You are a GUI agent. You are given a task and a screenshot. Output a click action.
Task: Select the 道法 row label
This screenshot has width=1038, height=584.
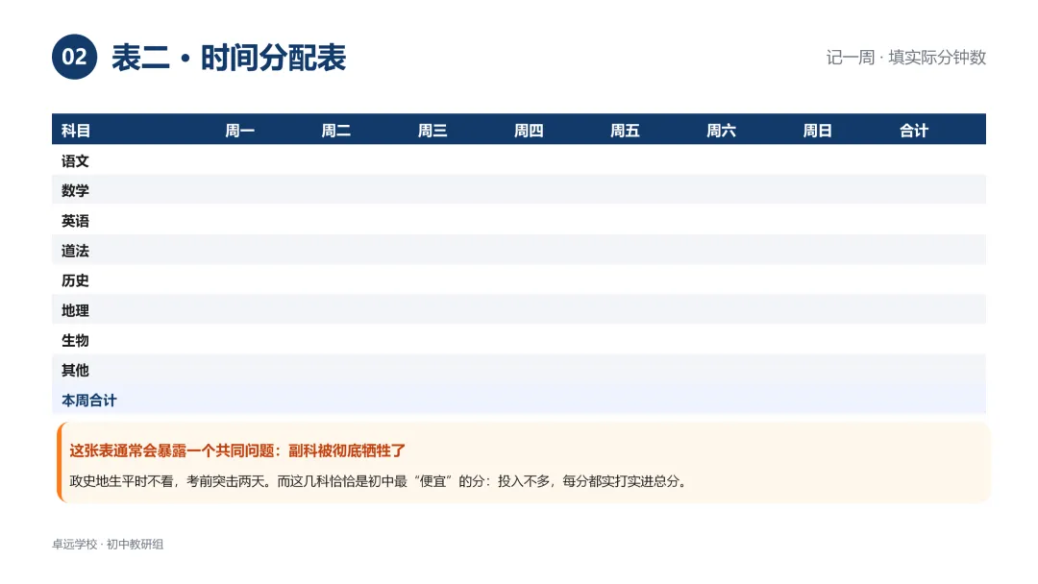click(75, 251)
